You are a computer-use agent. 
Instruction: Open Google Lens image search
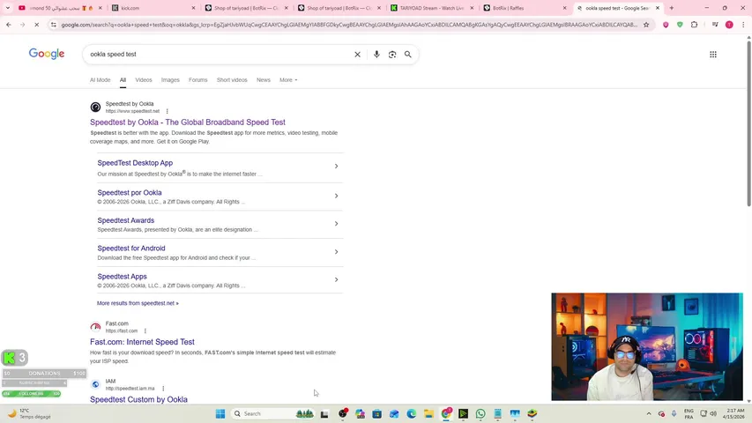coord(392,55)
